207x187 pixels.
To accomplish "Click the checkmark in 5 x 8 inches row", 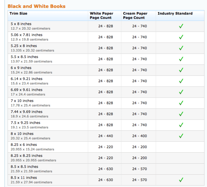I will (x=181, y=26).
